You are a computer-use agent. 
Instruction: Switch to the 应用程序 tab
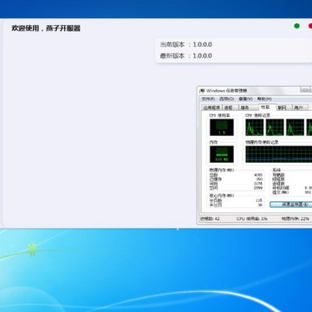[211, 107]
